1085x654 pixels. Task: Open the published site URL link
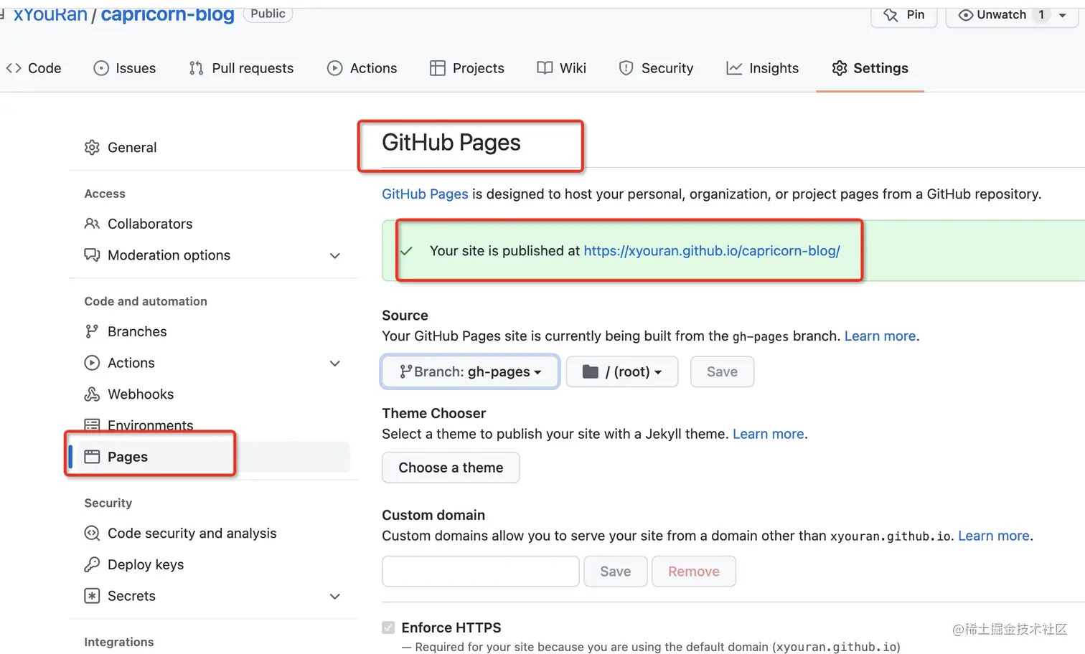(x=712, y=251)
